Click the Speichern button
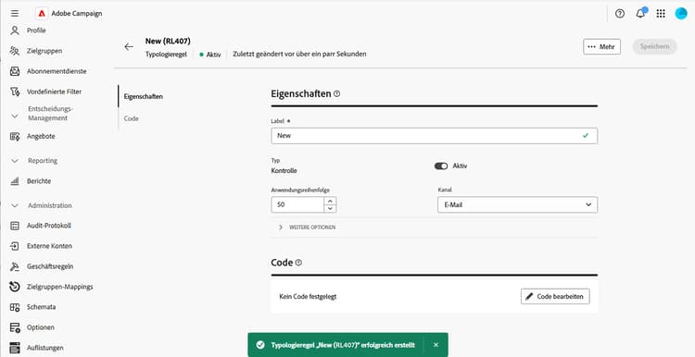Image resolution: width=695 pixels, height=357 pixels. (654, 46)
